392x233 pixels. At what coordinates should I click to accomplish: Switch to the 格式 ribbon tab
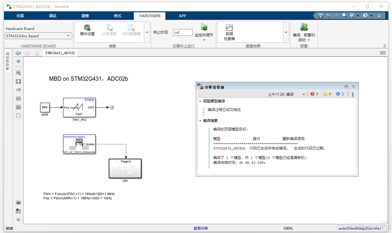118,16
